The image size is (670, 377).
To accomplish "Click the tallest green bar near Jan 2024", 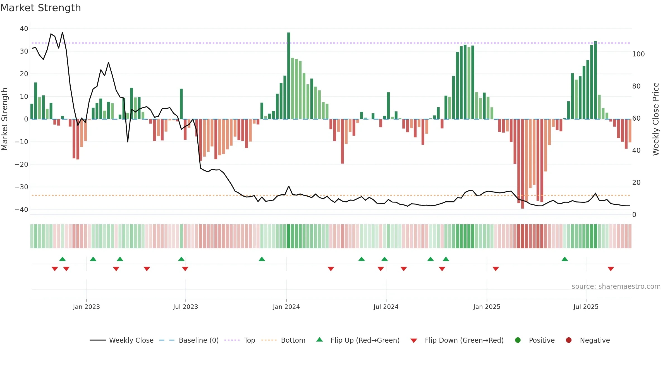I will coord(289,76).
